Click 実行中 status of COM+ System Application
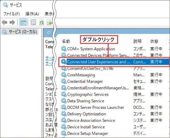Image resolution: width=170 pixels, height=138 pixels. [x=156, y=49]
